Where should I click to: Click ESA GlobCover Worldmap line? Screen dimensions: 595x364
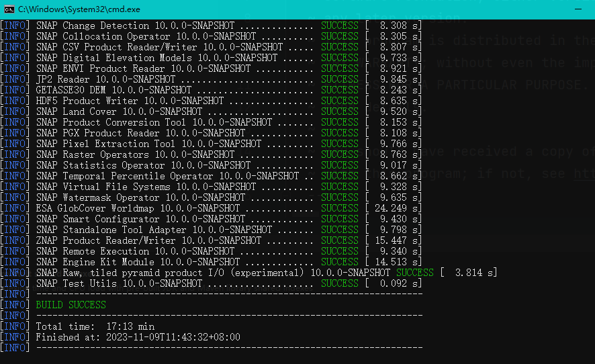click(x=211, y=208)
